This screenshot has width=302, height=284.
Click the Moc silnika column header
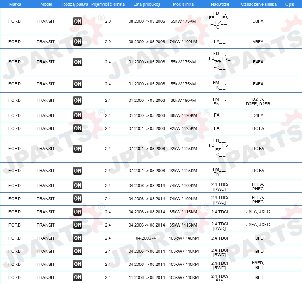(183, 4)
